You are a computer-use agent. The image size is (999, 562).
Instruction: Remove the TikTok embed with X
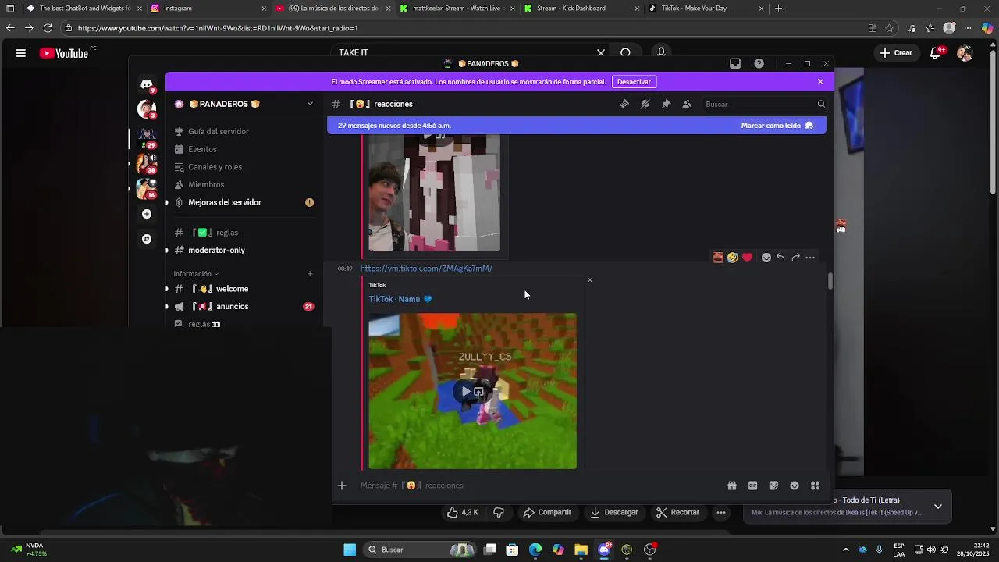pos(590,280)
